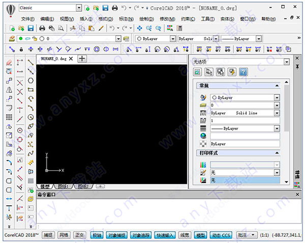Open the Layers Manager icon left of layer dropdown

point(12,39)
